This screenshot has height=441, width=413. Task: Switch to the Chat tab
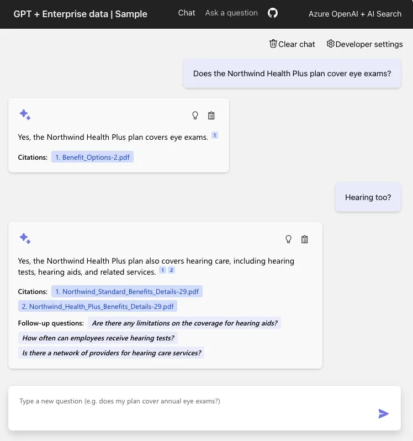click(187, 13)
